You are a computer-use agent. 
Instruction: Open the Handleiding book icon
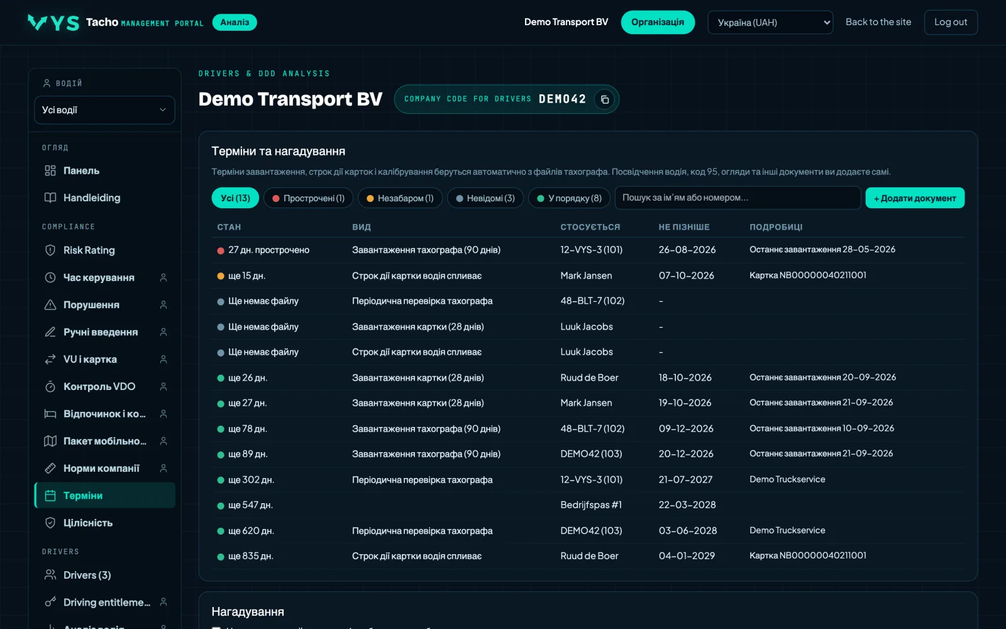pos(50,198)
